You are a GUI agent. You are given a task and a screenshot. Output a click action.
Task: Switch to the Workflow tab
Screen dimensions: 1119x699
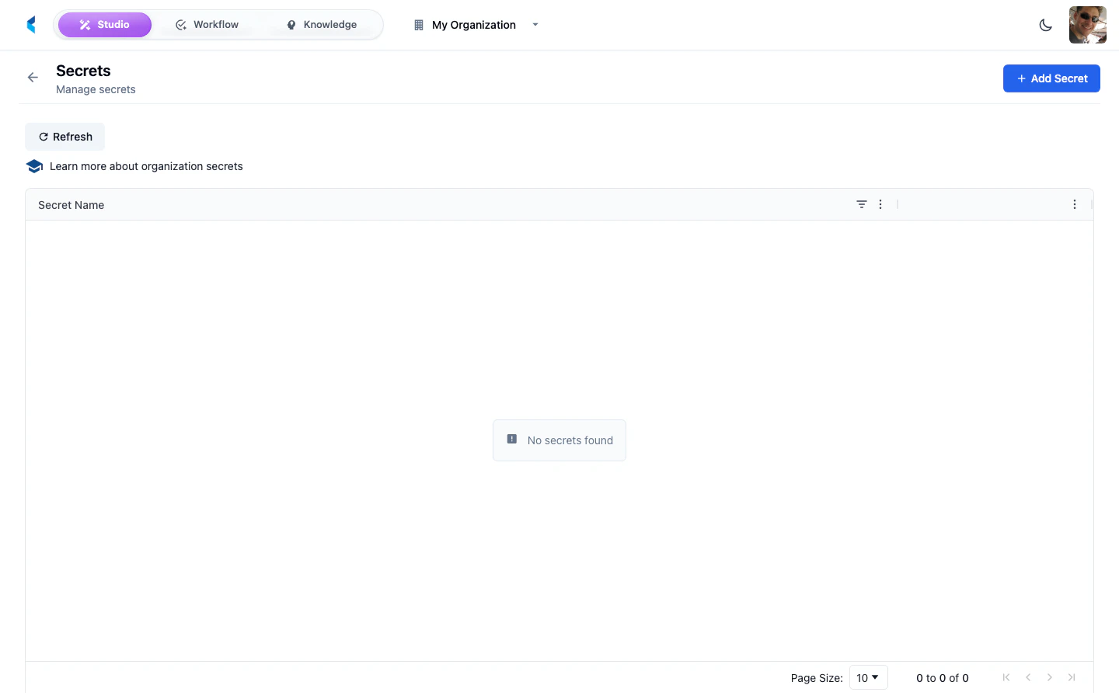pyautogui.click(x=207, y=24)
